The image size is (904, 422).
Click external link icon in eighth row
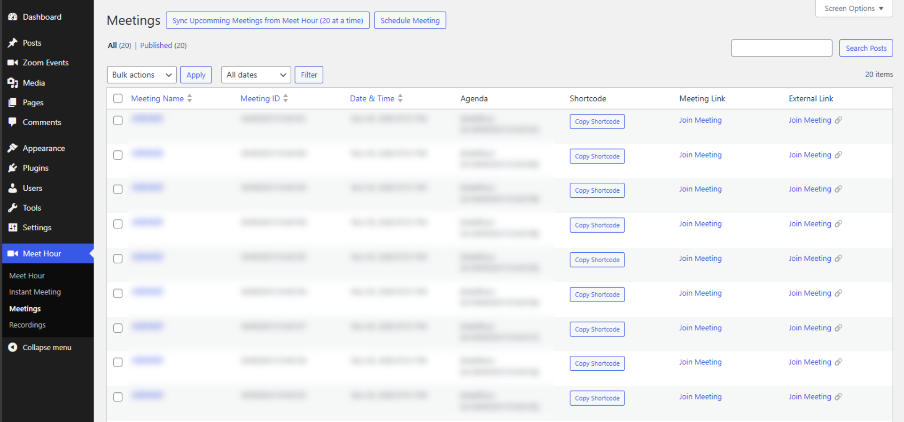838,362
